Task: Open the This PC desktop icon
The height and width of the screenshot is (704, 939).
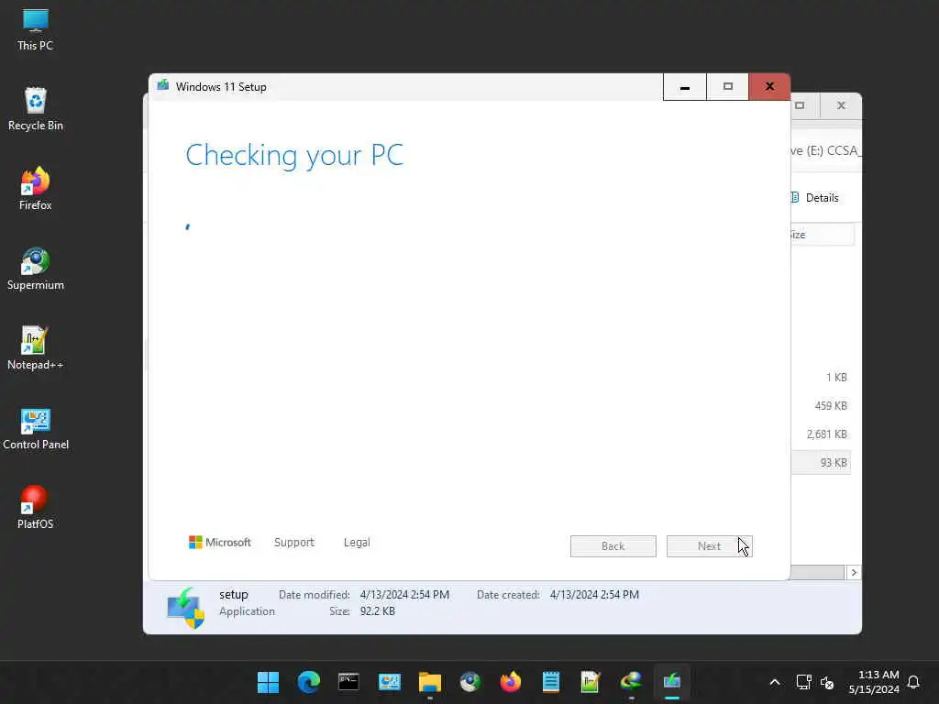Action: 35,30
